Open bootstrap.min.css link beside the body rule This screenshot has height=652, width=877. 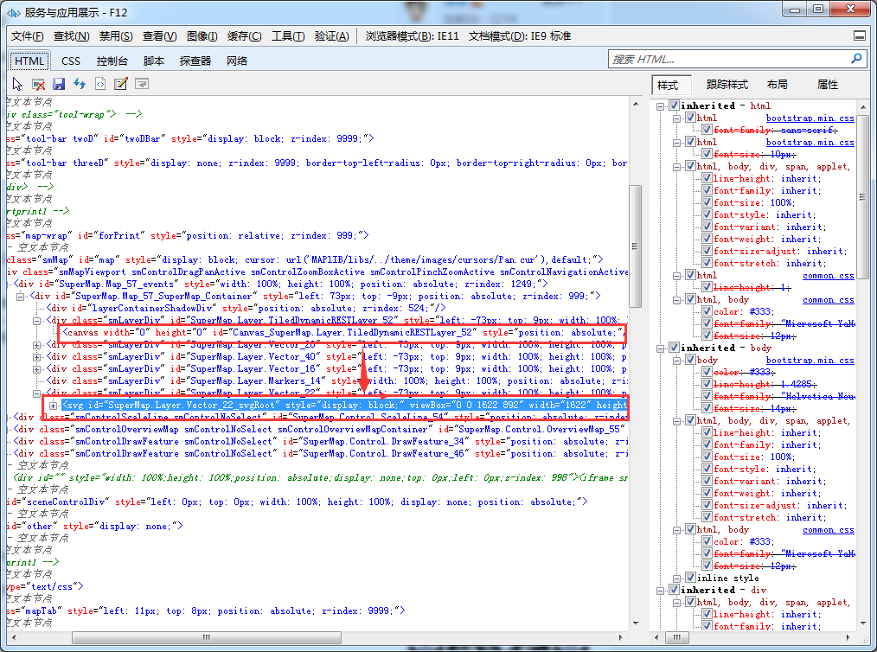[x=810, y=360]
